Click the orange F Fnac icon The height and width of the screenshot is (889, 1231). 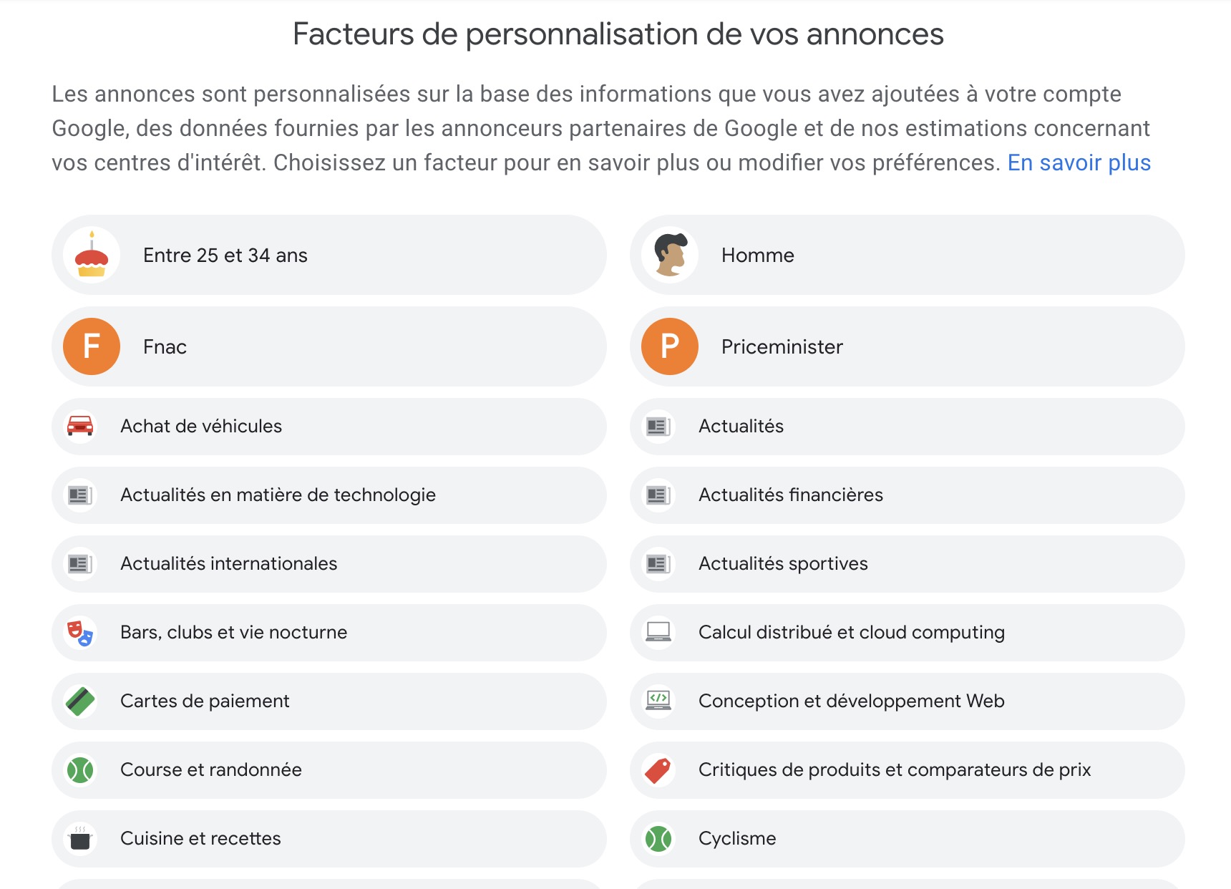[92, 347]
